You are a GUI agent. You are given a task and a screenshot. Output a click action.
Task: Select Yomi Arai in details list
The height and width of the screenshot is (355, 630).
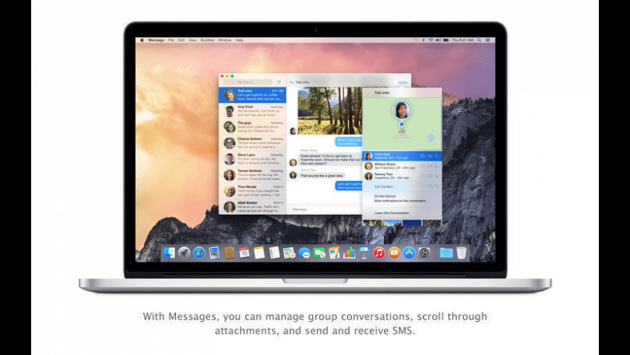coord(402,156)
